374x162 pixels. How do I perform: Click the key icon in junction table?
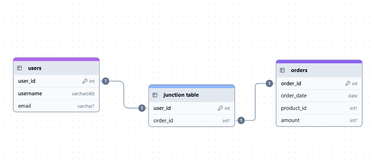[x=220, y=108]
